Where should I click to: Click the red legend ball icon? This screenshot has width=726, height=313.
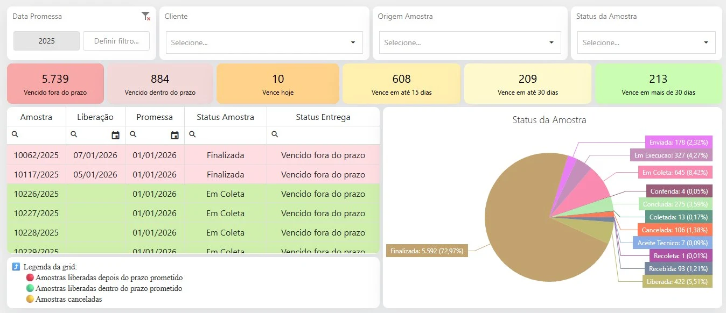(30, 278)
